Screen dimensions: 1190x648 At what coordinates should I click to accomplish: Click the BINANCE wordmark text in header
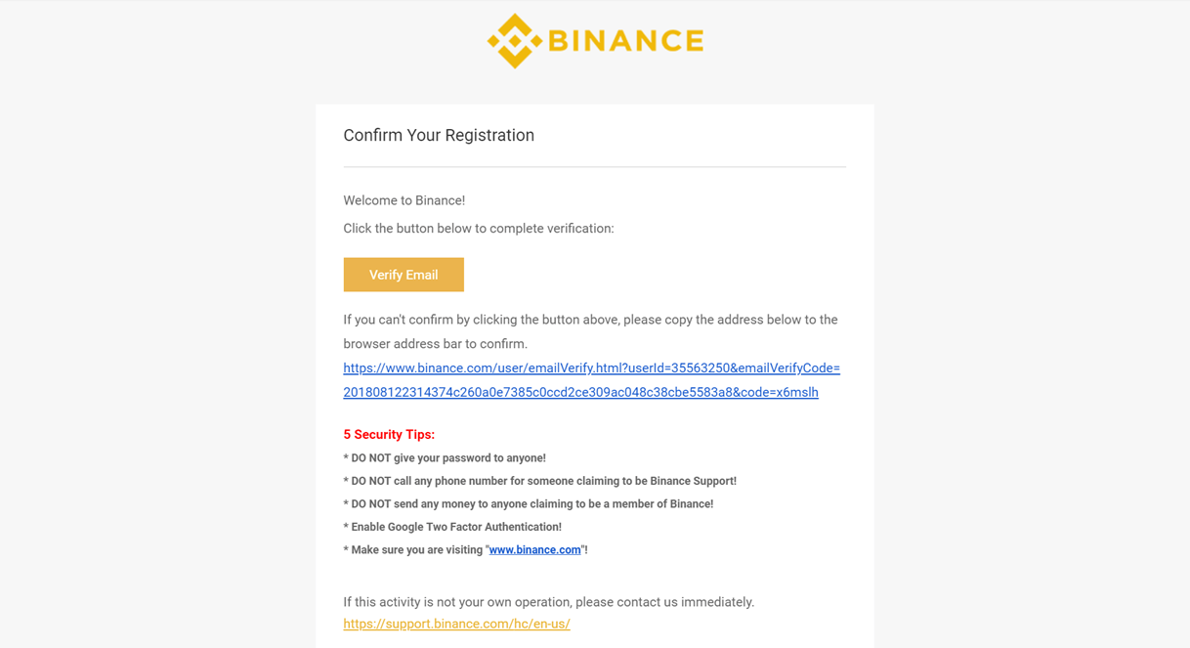(626, 41)
